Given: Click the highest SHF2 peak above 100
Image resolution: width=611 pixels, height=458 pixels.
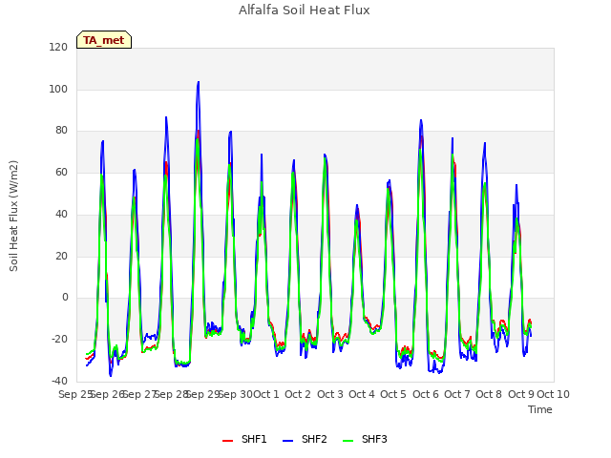Looking at the screenshot, I should (x=199, y=83).
